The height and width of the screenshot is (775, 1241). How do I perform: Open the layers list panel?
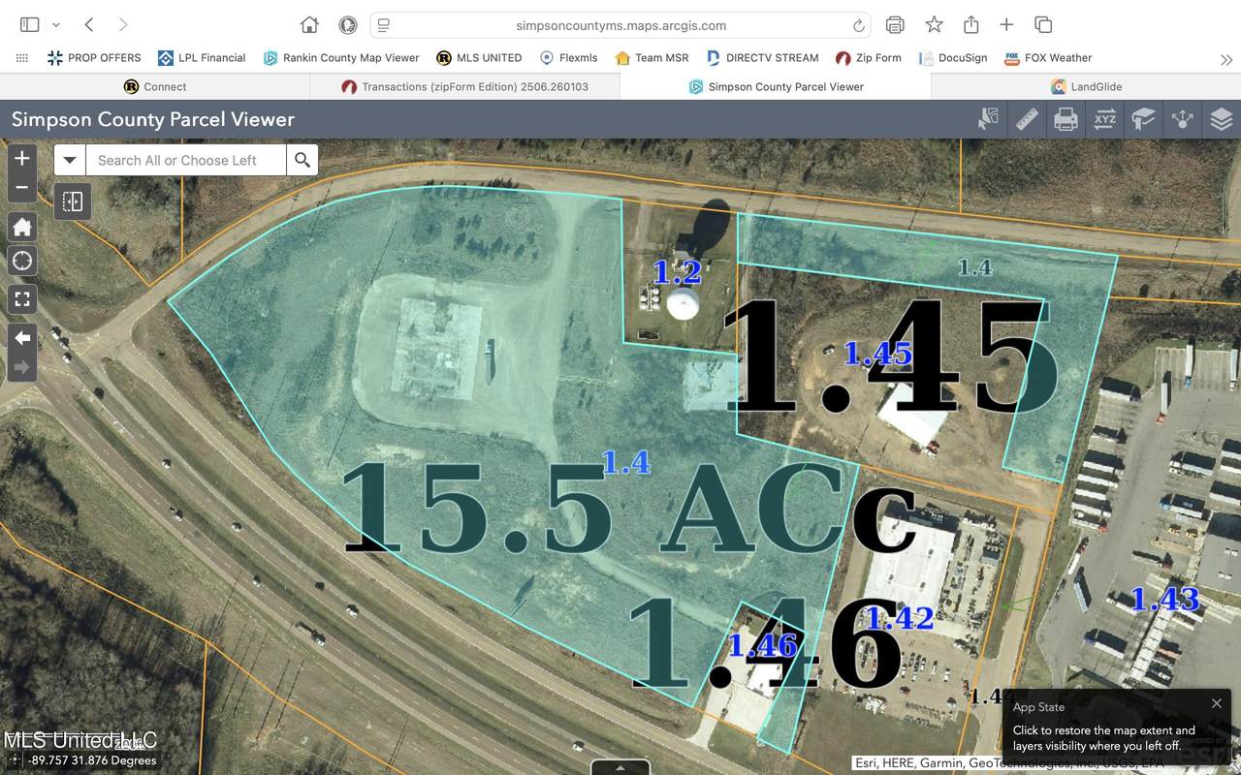tap(1221, 119)
